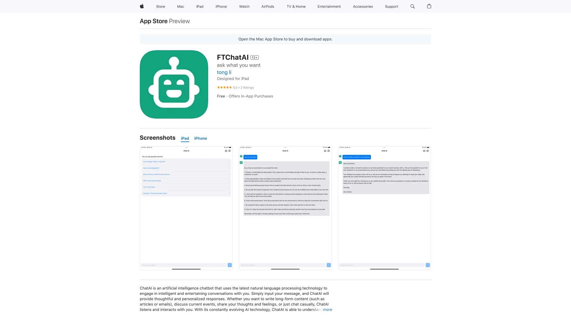Open TV & Home
Viewport: 571px width, 321px height.
[x=296, y=6]
